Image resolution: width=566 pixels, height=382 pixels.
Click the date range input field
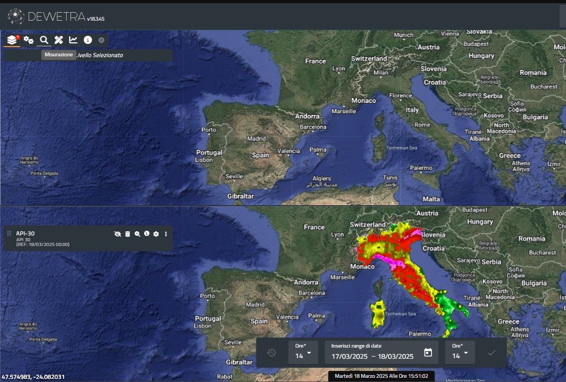[372, 356]
